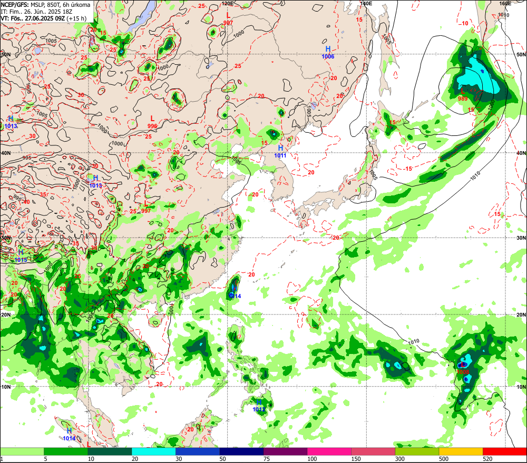This screenshot has width=527, height=463.
Task: Click the H 1015 high pressure label
Action: point(21,256)
